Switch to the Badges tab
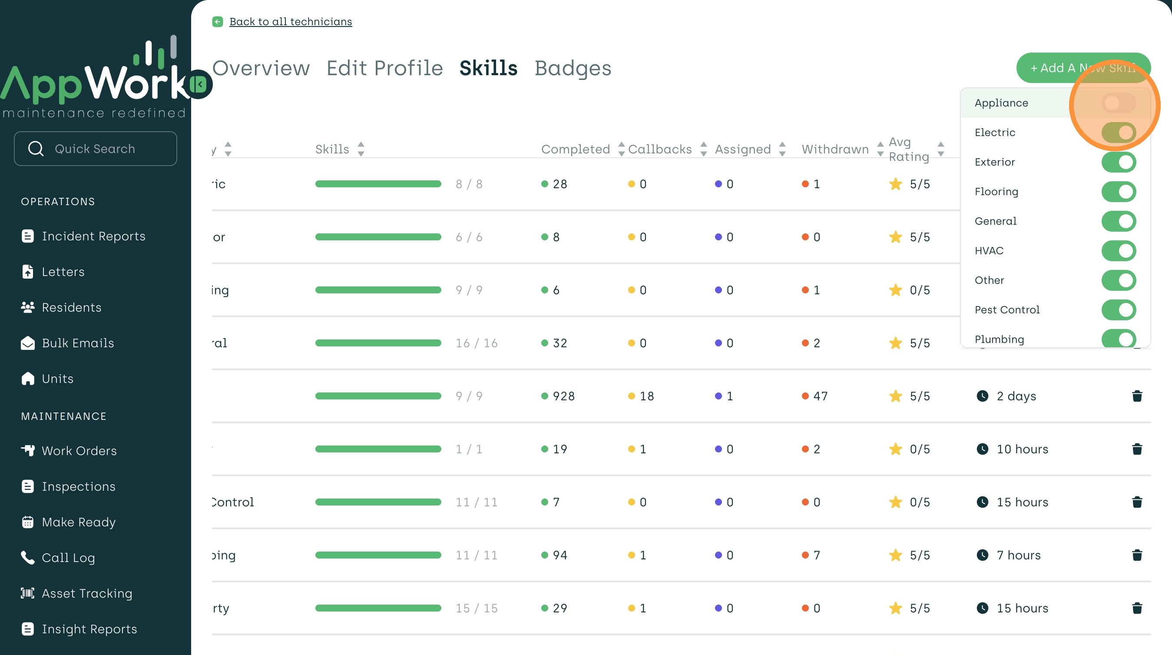Viewport: 1172px width, 655px height. pos(573,68)
